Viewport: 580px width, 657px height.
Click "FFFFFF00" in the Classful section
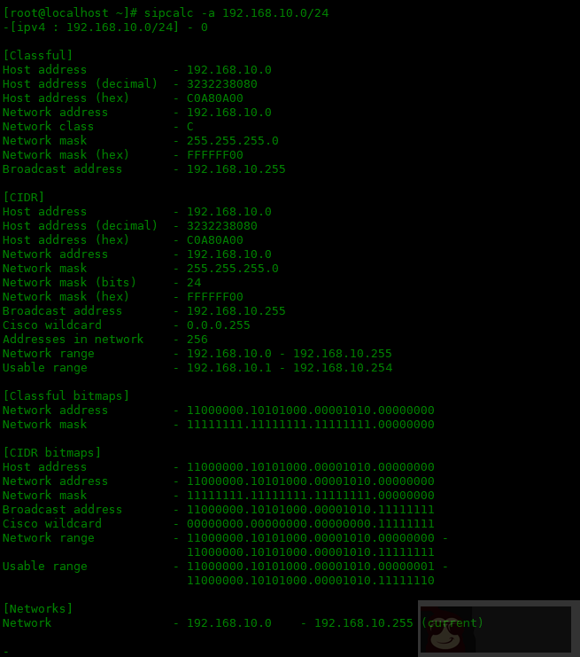[214, 155]
